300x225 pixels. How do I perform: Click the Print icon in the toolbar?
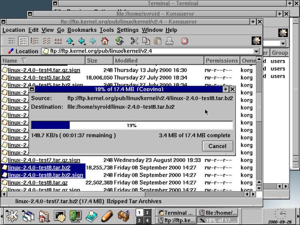(x=169, y=41)
